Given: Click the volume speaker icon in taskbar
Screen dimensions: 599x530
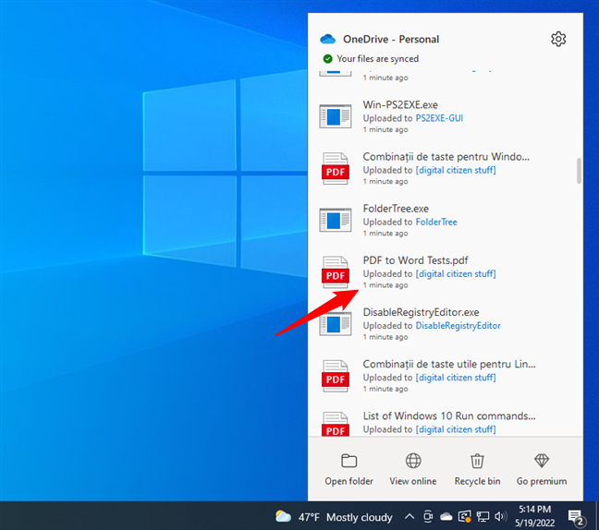Looking at the screenshot, I should pos(500,517).
